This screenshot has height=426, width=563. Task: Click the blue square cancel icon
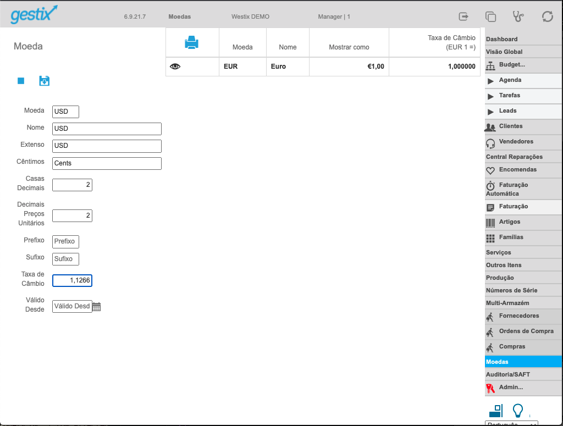[21, 81]
